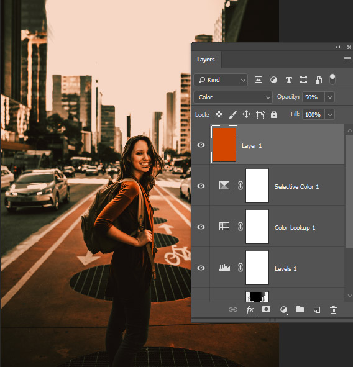Add layer style via fx icon
Viewport: 353px width, 367px height.
coord(250,310)
